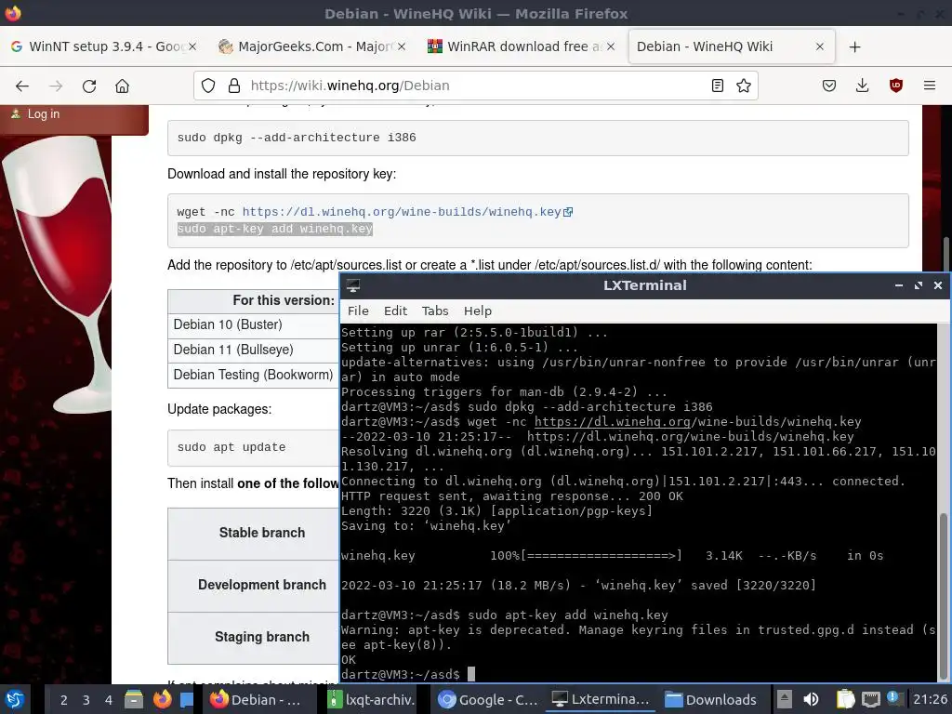
Task: Go back using the browser back arrow
Action: [22, 86]
